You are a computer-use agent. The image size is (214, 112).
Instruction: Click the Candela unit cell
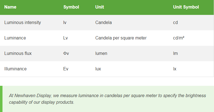click(x=104, y=23)
